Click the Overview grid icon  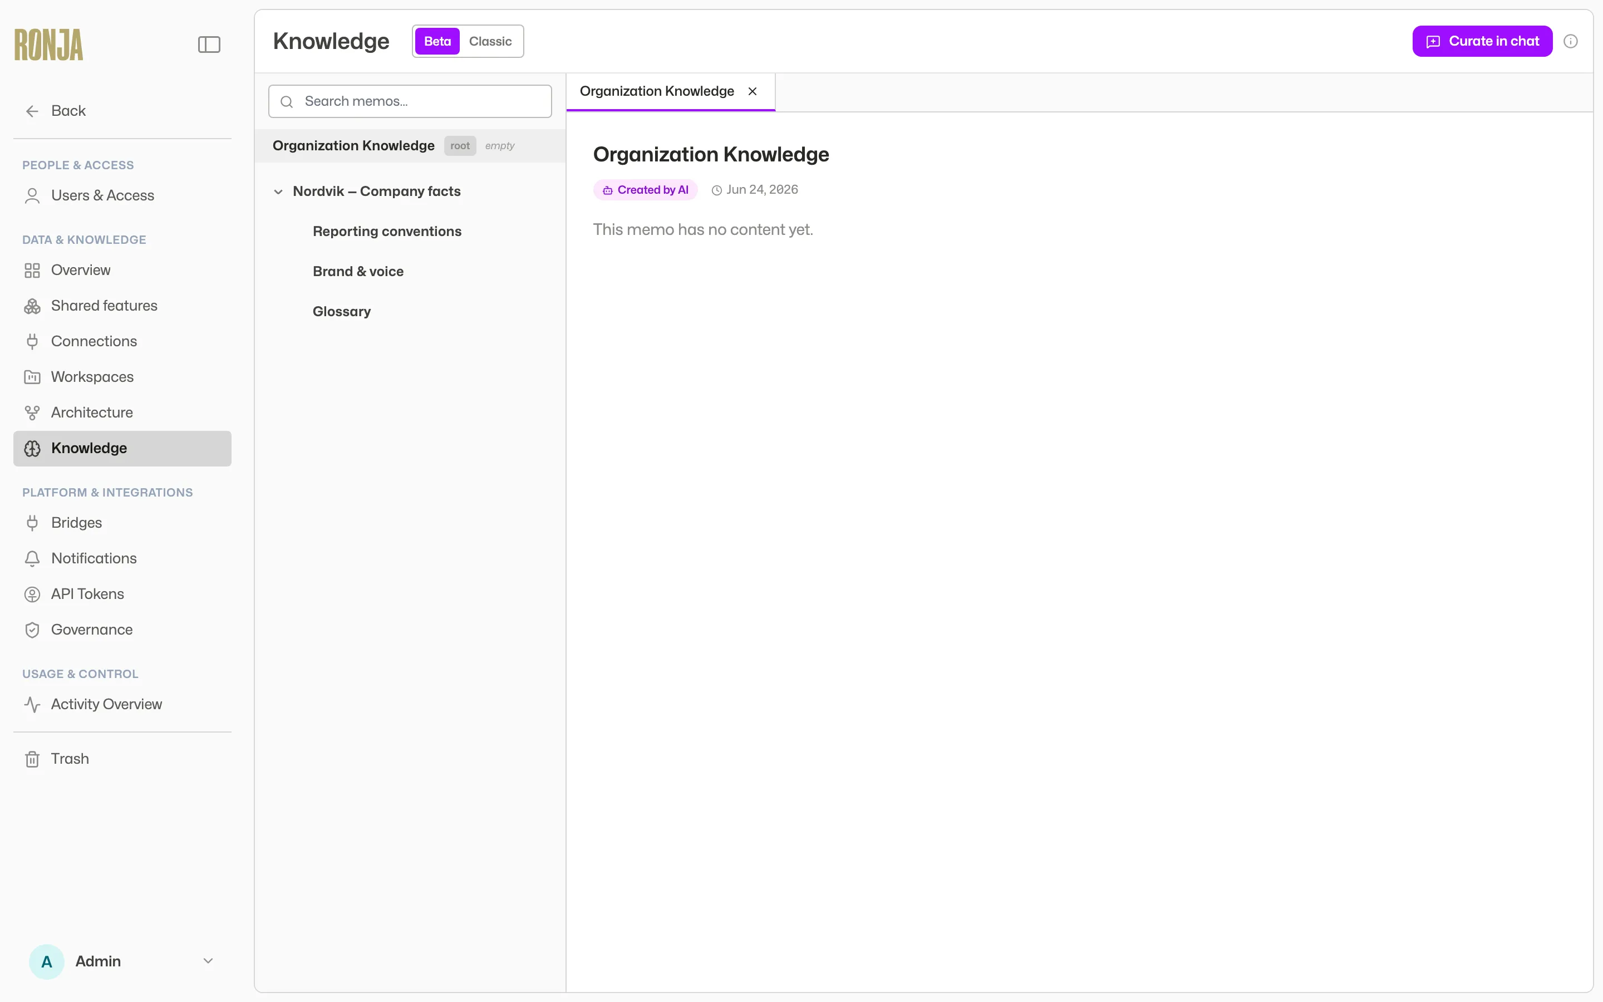(32, 271)
